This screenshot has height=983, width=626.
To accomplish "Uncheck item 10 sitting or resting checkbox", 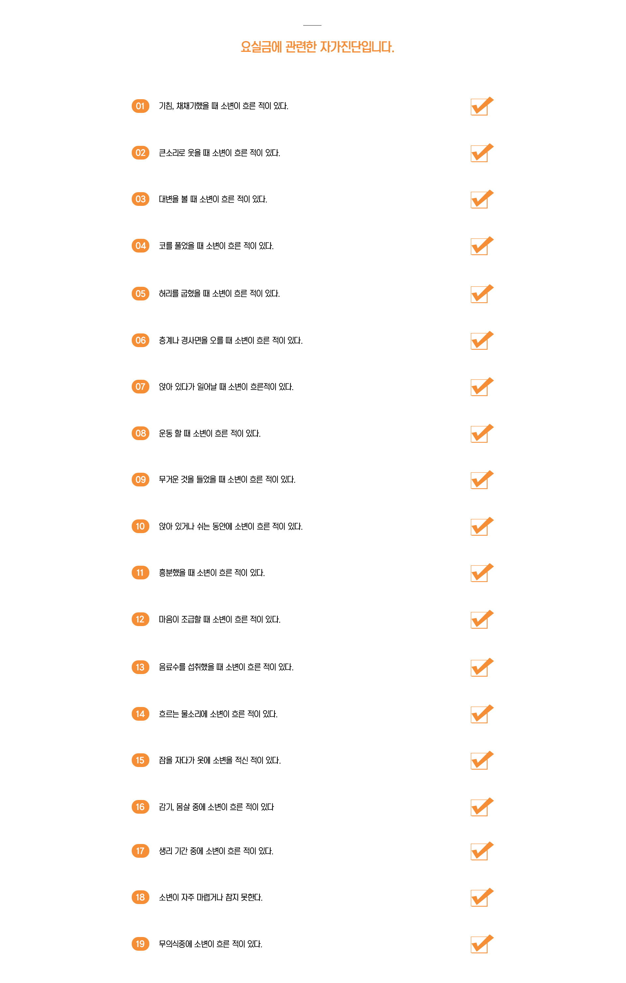I will point(480,527).
